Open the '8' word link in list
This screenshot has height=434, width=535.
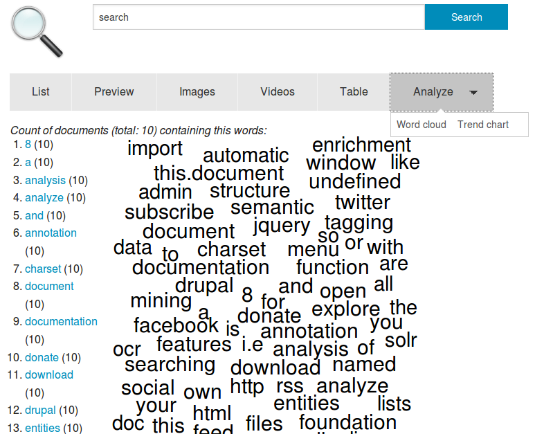tap(28, 145)
